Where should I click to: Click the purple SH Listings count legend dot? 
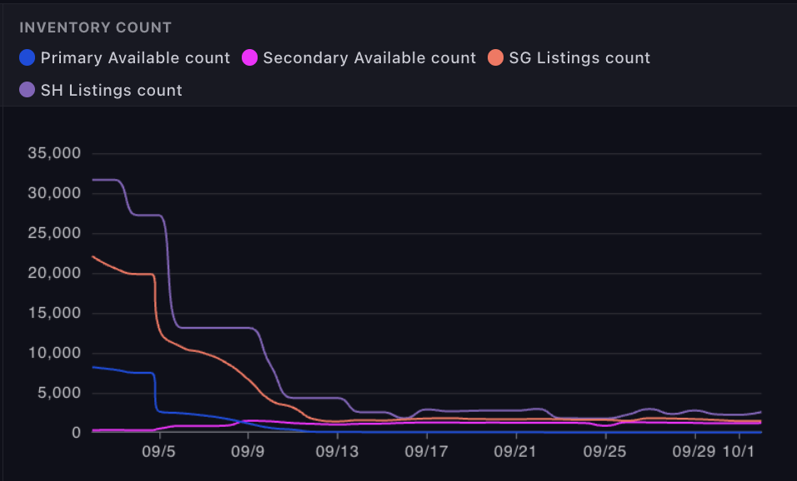28,90
